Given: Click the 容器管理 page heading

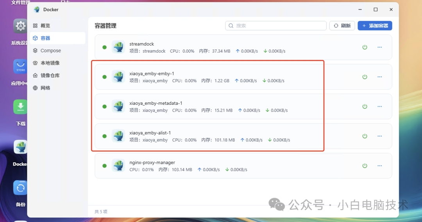Looking at the screenshot, I should click(x=105, y=26).
